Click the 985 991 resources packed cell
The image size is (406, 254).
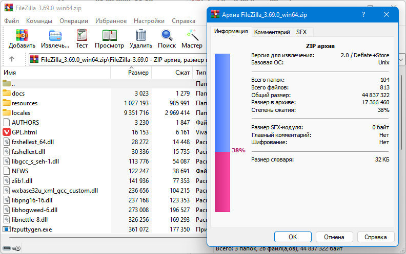179,103
